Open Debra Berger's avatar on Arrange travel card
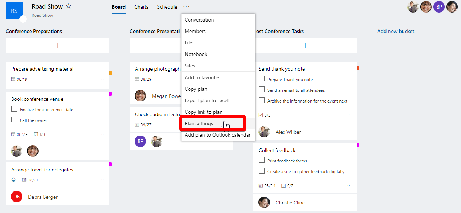461x213 pixels. tap(16, 197)
